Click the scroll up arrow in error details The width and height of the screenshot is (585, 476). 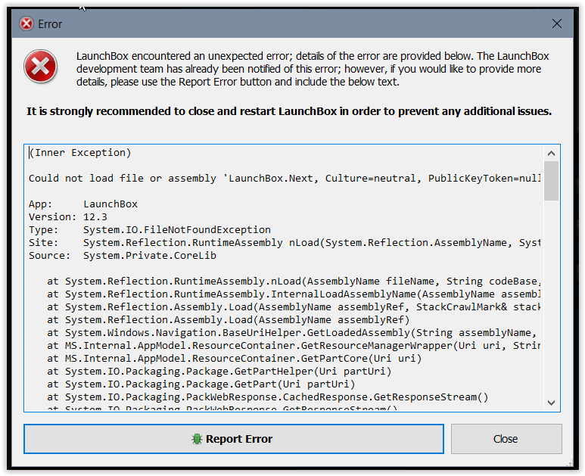551,154
